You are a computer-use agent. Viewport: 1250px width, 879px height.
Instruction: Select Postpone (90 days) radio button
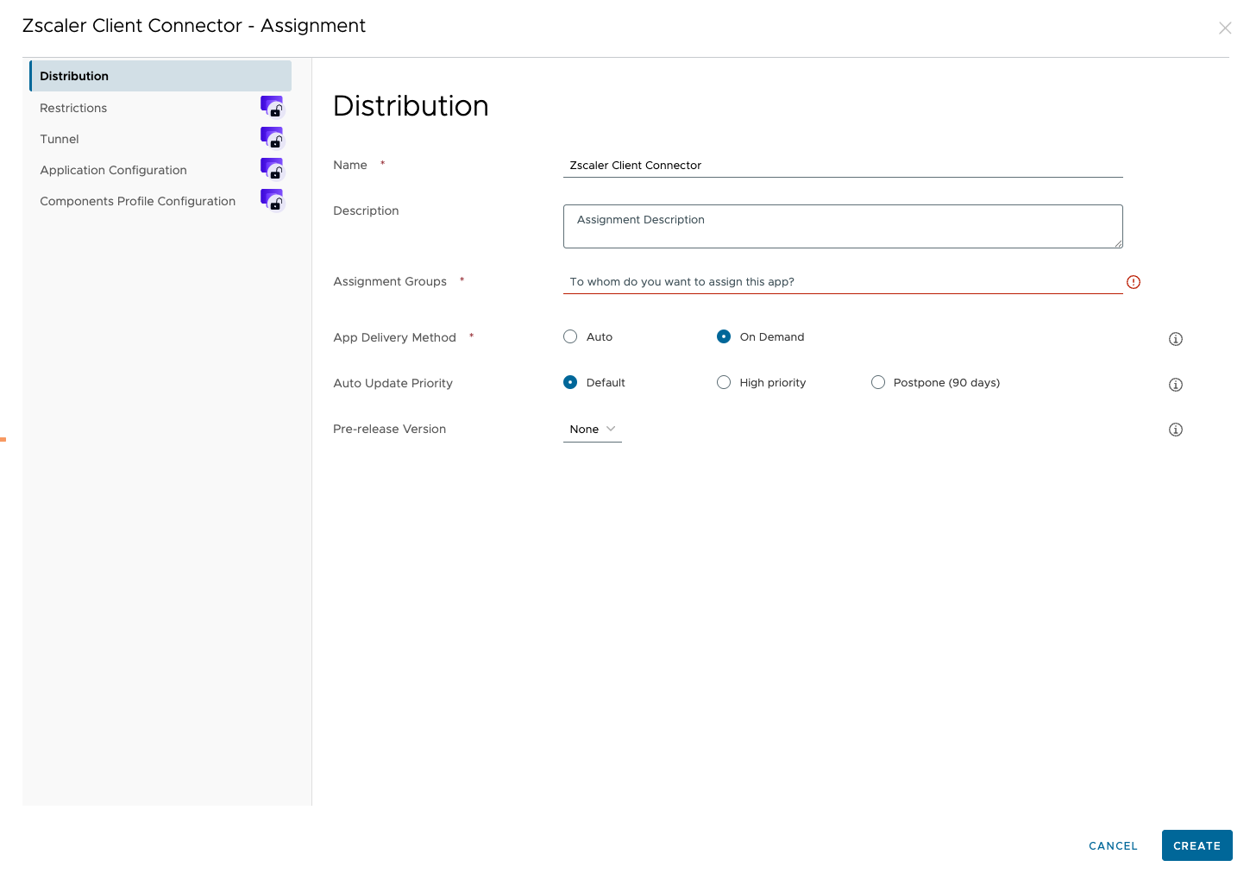tap(878, 382)
